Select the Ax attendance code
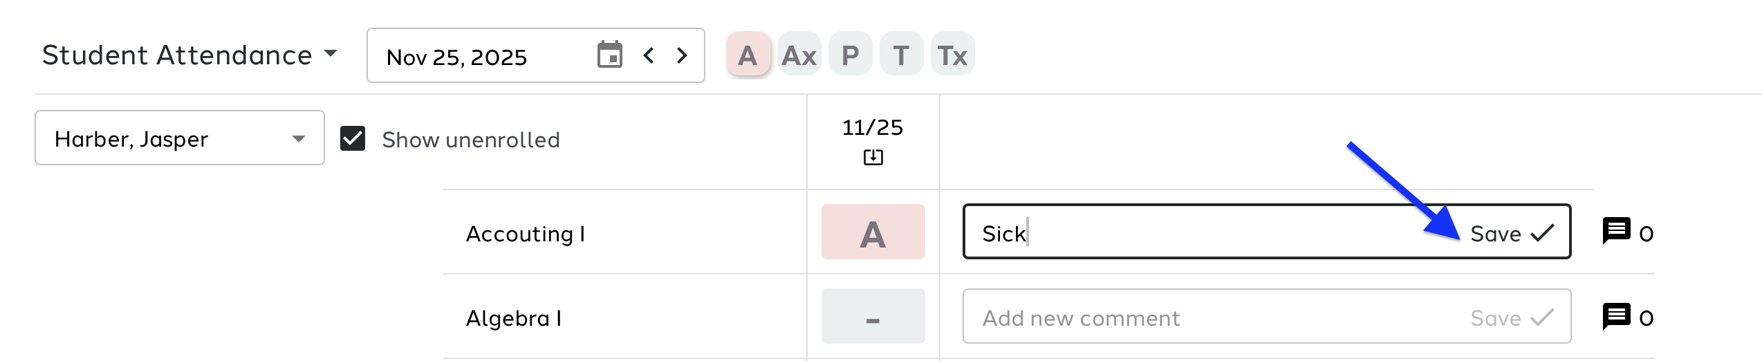The image size is (1762, 361). tap(799, 55)
